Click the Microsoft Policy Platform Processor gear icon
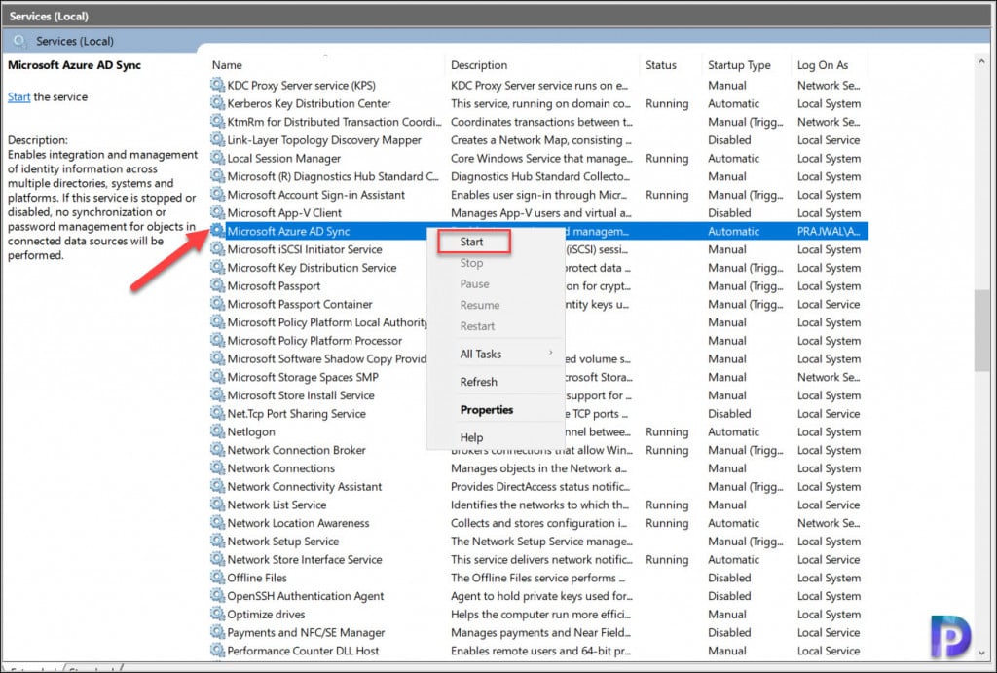Image resolution: width=997 pixels, height=673 pixels. [217, 340]
